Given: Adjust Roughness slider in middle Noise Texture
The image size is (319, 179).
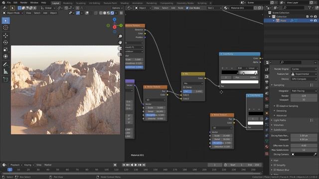Looking at the screenshot, I should coord(155,115).
